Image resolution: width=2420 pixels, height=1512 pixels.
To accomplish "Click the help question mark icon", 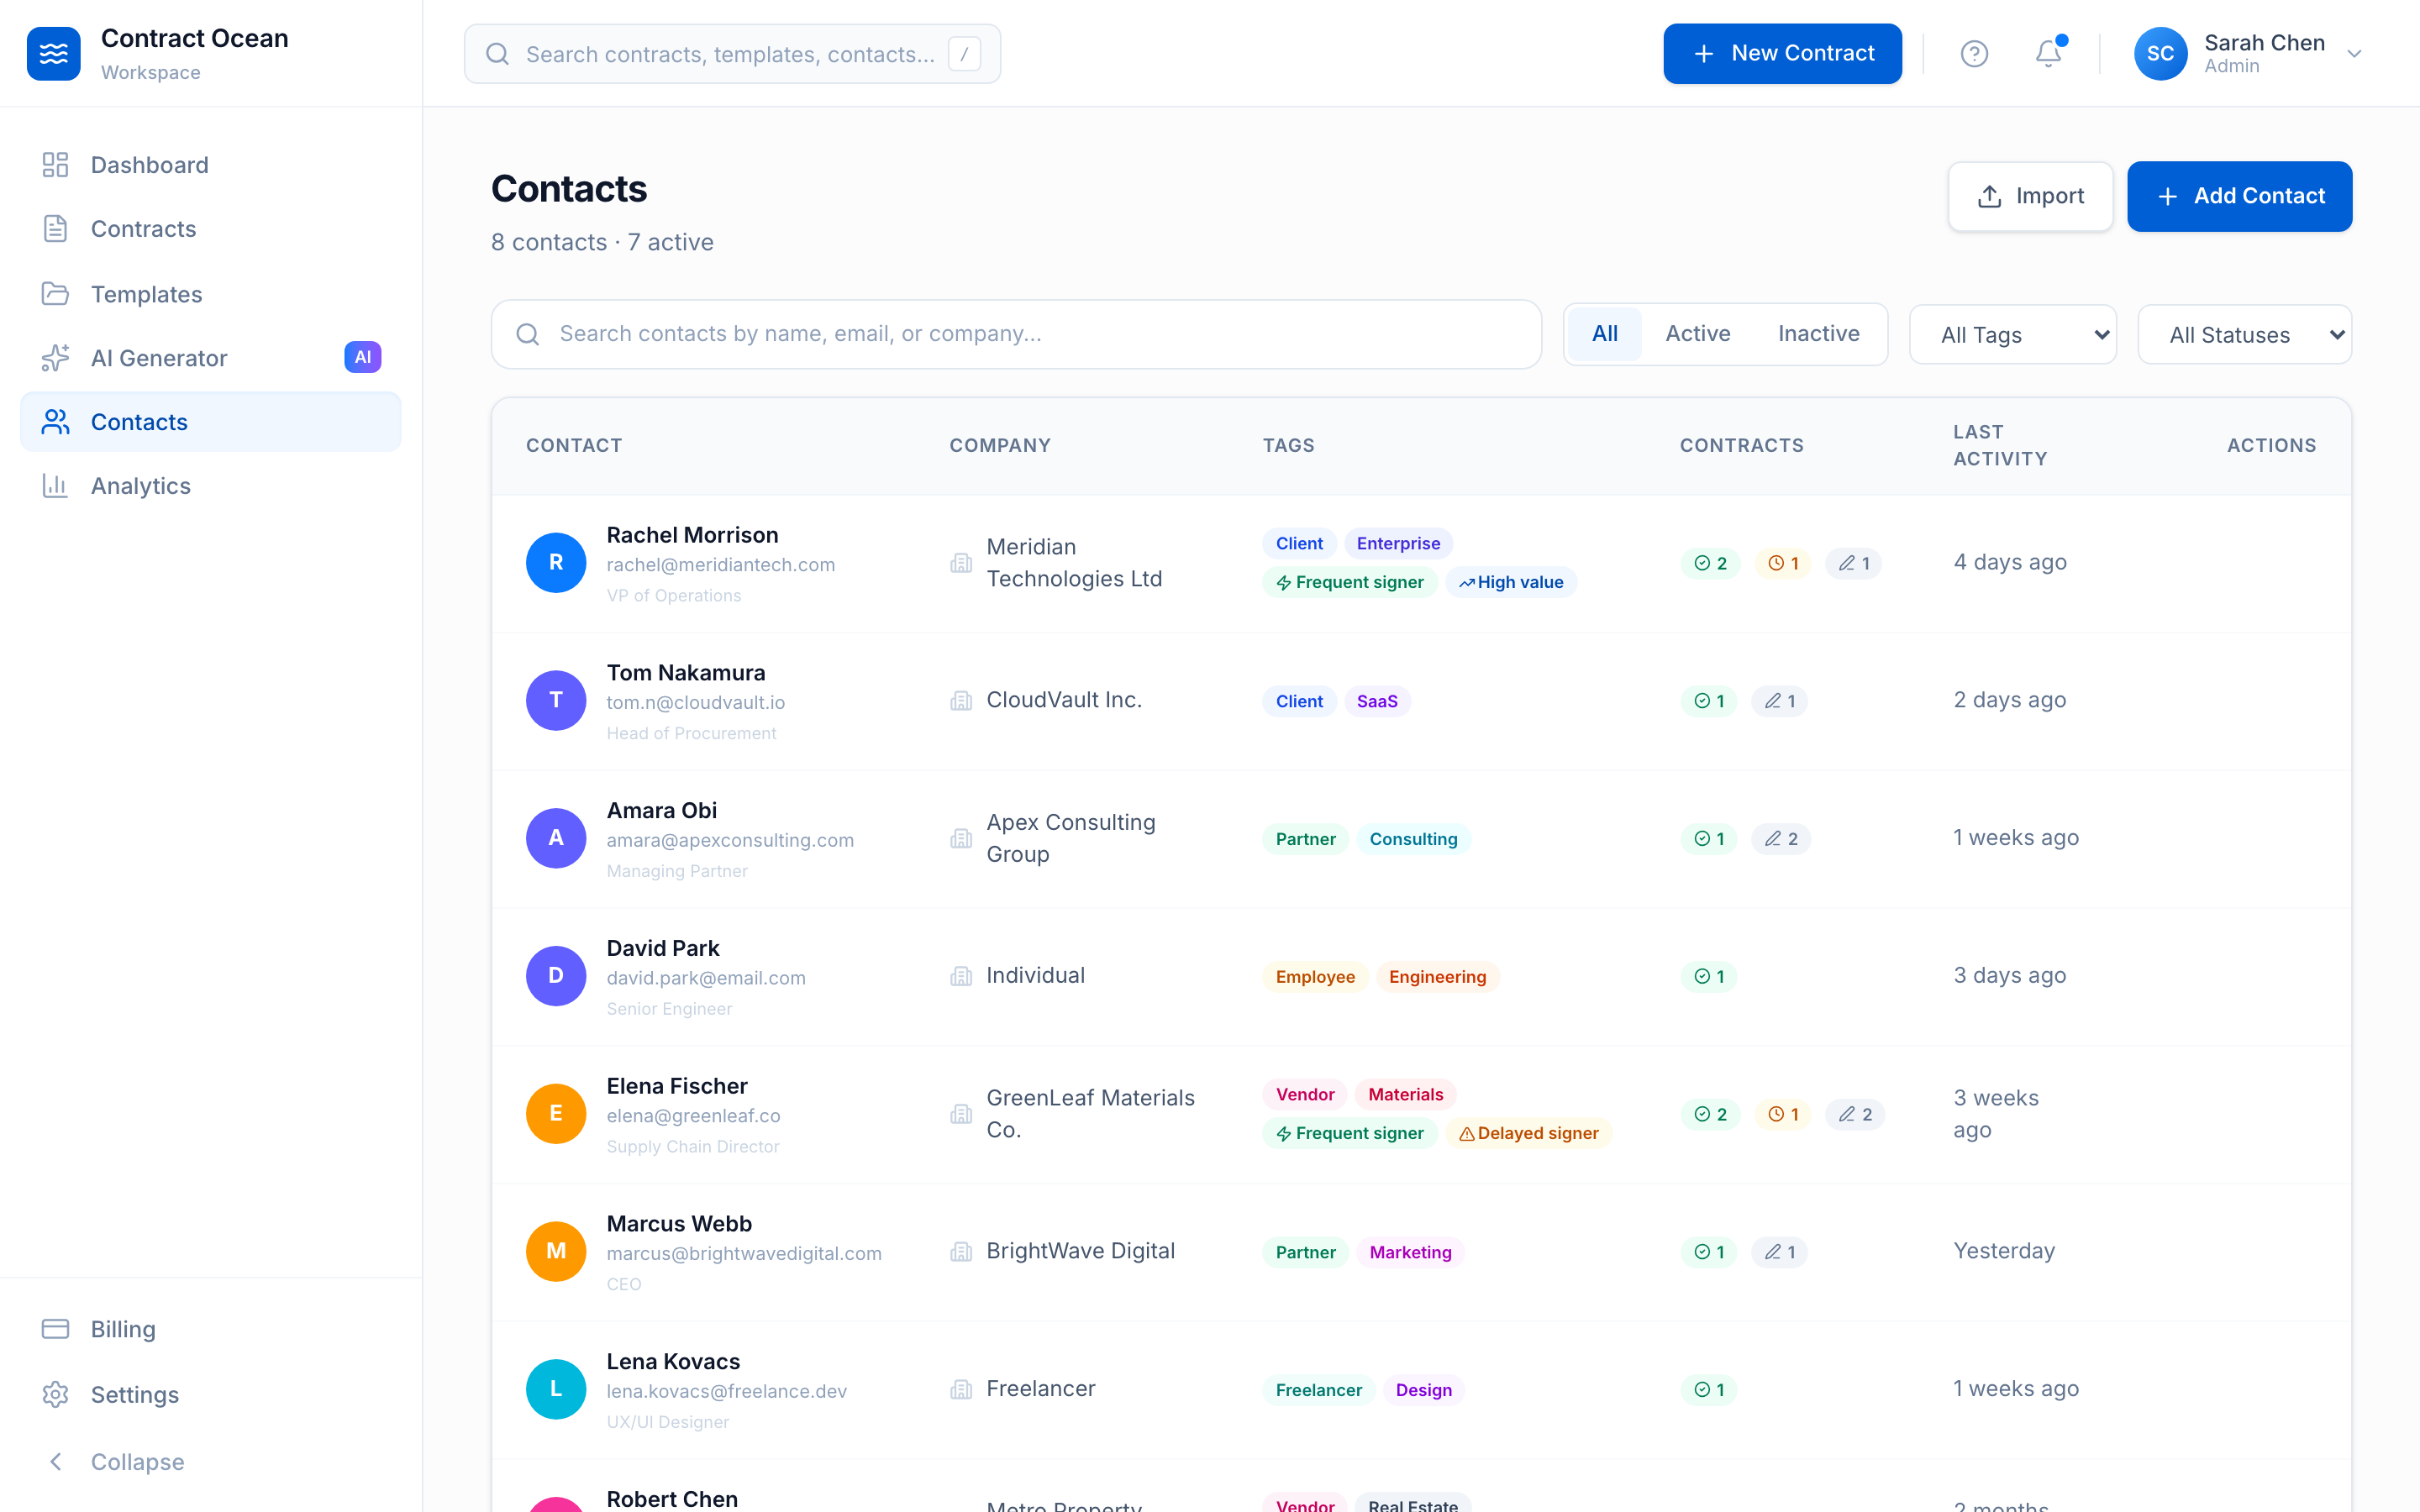I will [1975, 53].
